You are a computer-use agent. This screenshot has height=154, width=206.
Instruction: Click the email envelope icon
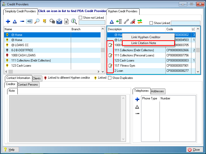(x=59, y=22)
